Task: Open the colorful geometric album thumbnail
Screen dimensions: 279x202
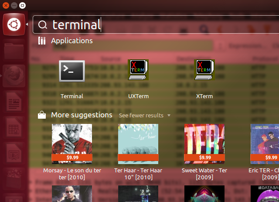Action: [x=204, y=194]
